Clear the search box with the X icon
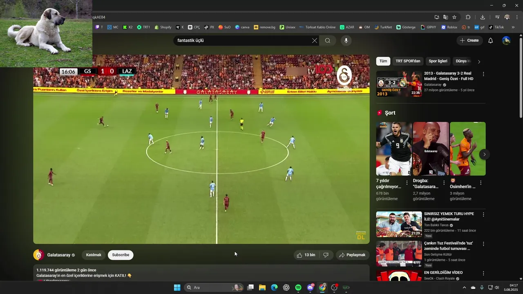Viewport: 523px width, 294px height. tap(314, 40)
